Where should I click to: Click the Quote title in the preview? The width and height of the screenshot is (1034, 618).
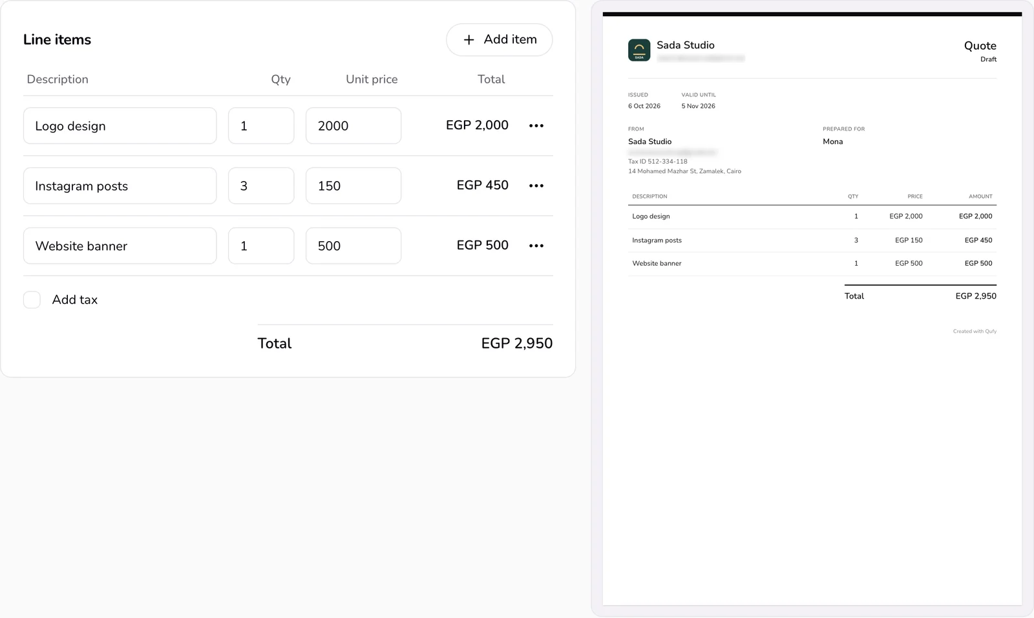(x=980, y=46)
